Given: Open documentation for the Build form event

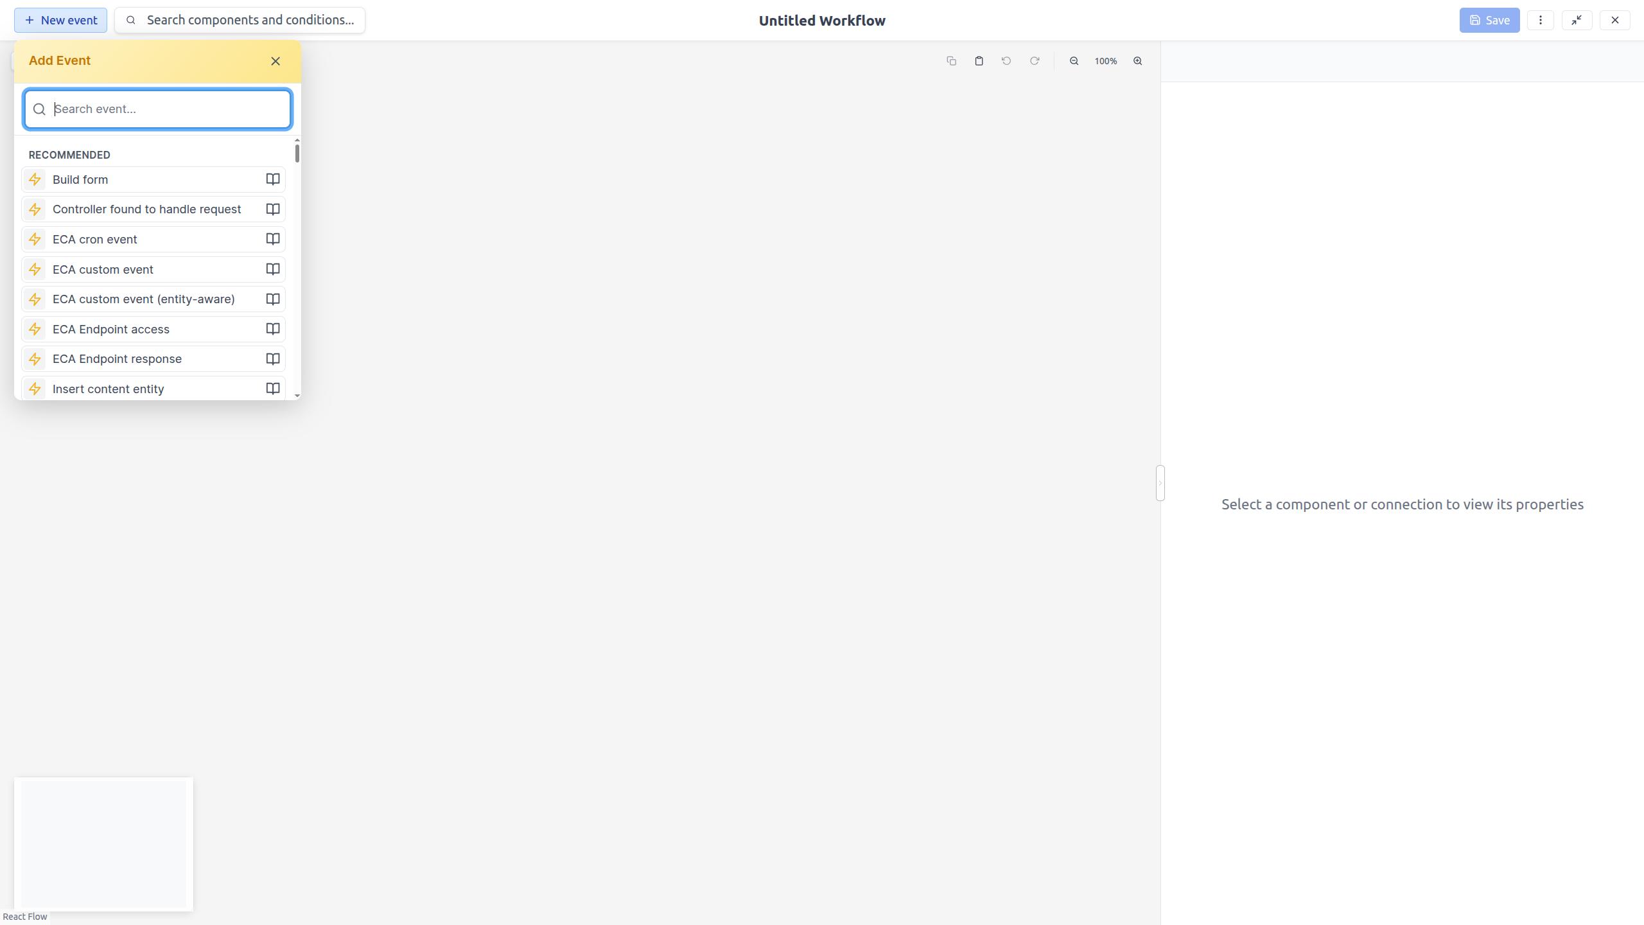Looking at the screenshot, I should pyautogui.click(x=272, y=179).
